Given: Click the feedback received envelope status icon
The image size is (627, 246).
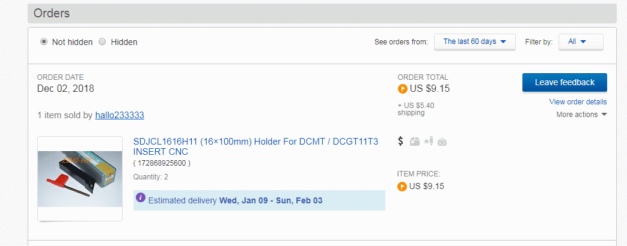Looking at the screenshot, I should point(442,142).
